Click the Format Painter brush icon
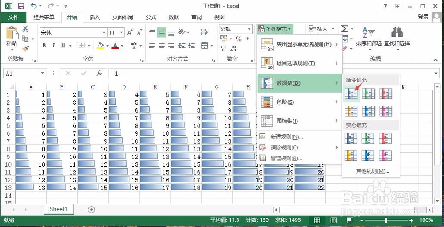Screen dimensions: 444x227 coord(25,48)
